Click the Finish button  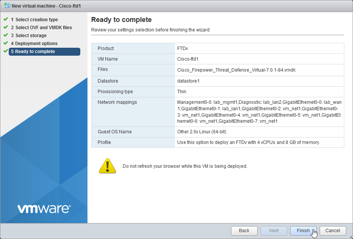303,231
